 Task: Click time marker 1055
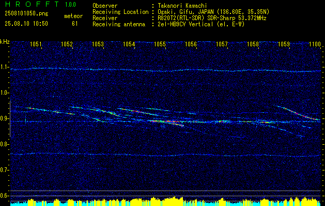click(160, 44)
